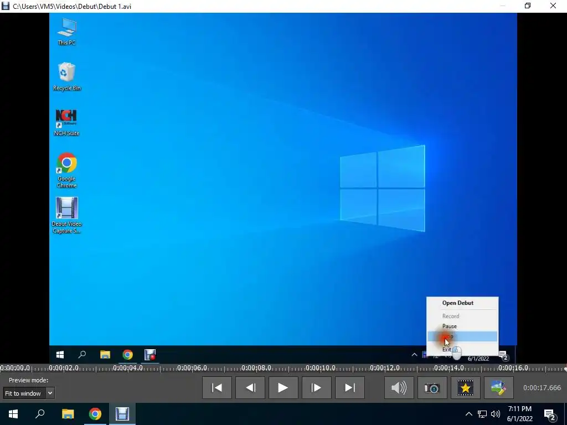Restore down the player window
Image resolution: width=567 pixels, height=425 pixels.
coord(528,6)
